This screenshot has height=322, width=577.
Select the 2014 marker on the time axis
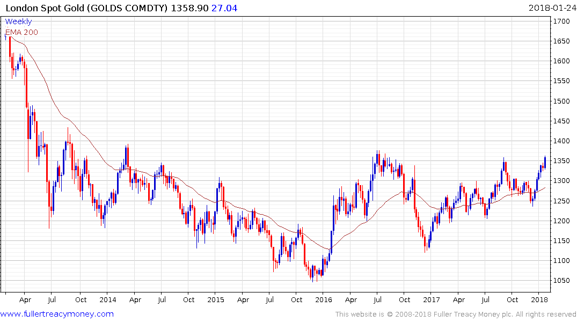107,299
